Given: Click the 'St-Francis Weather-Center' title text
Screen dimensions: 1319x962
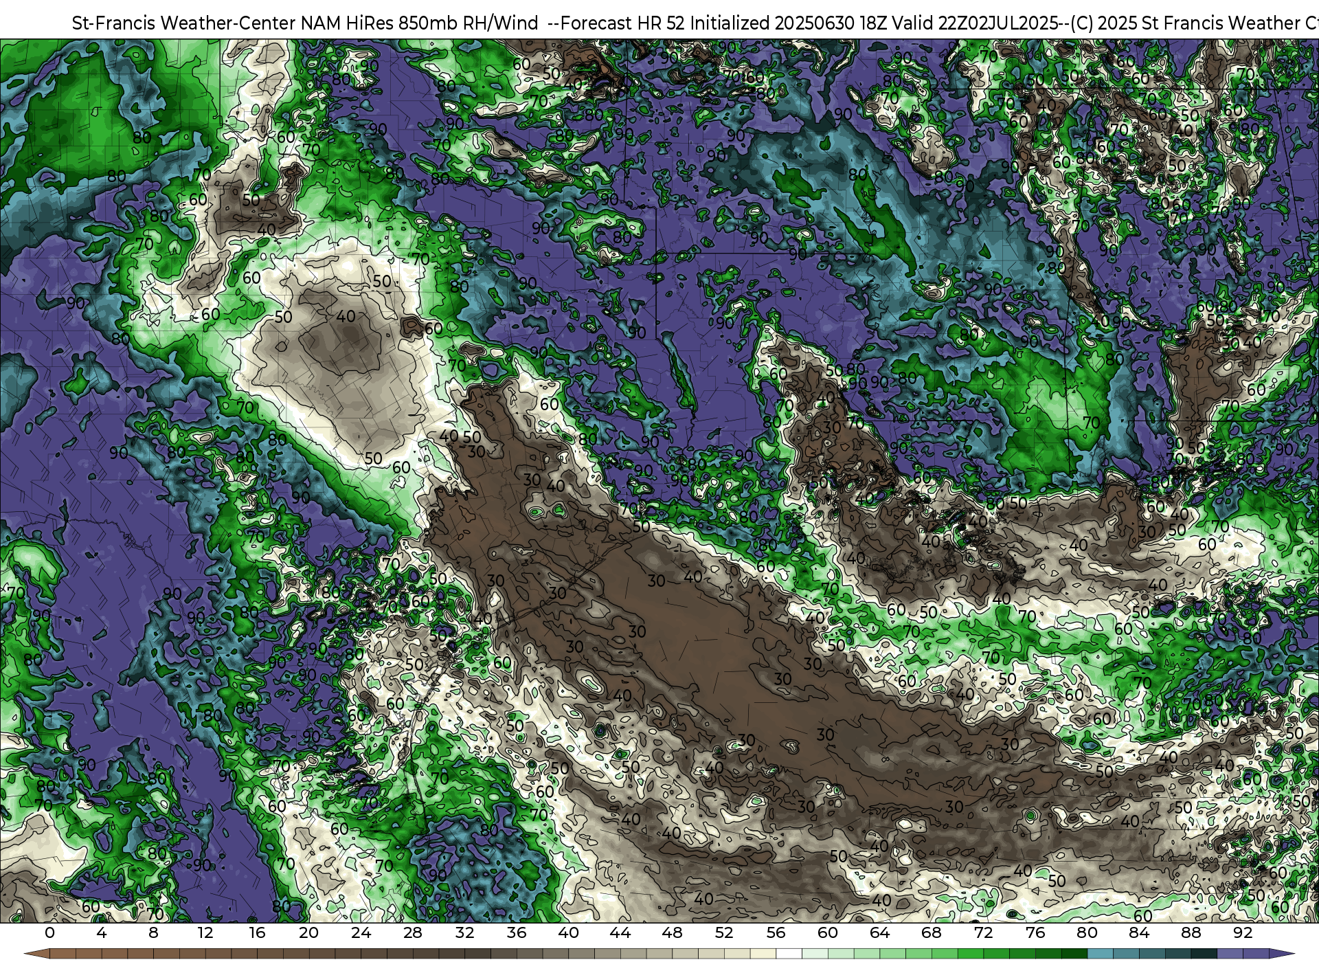Looking at the screenshot, I should pos(183,23).
